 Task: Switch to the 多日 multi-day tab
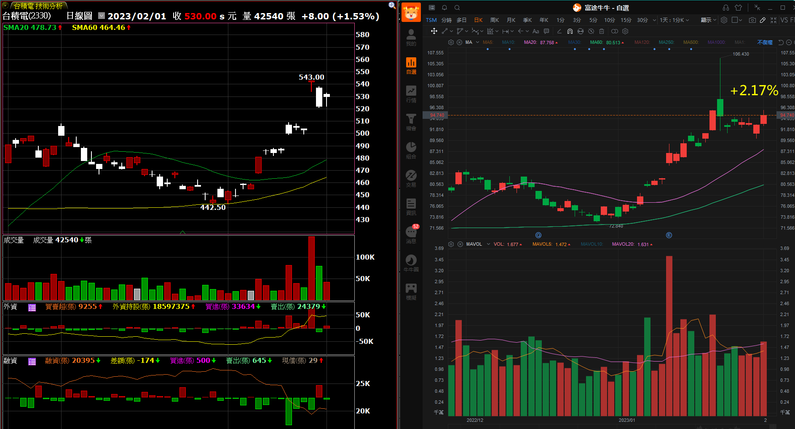pos(462,20)
